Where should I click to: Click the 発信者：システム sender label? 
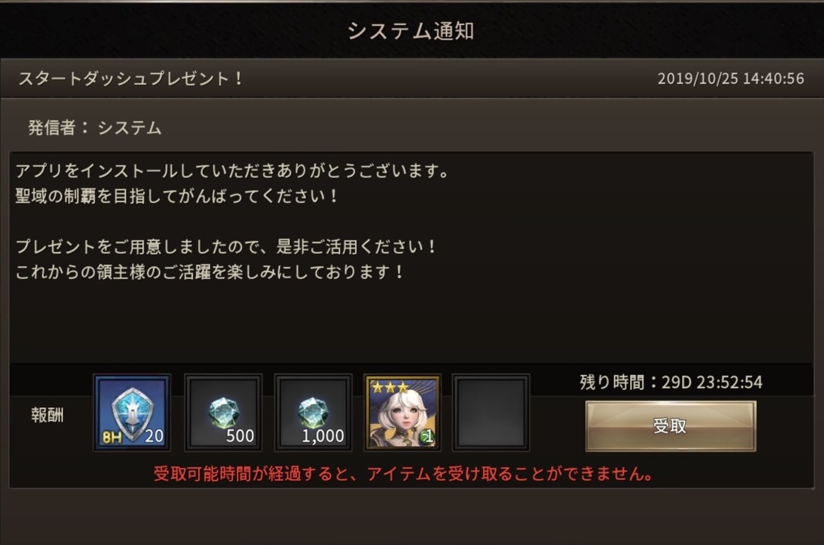(x=95, y=128)
